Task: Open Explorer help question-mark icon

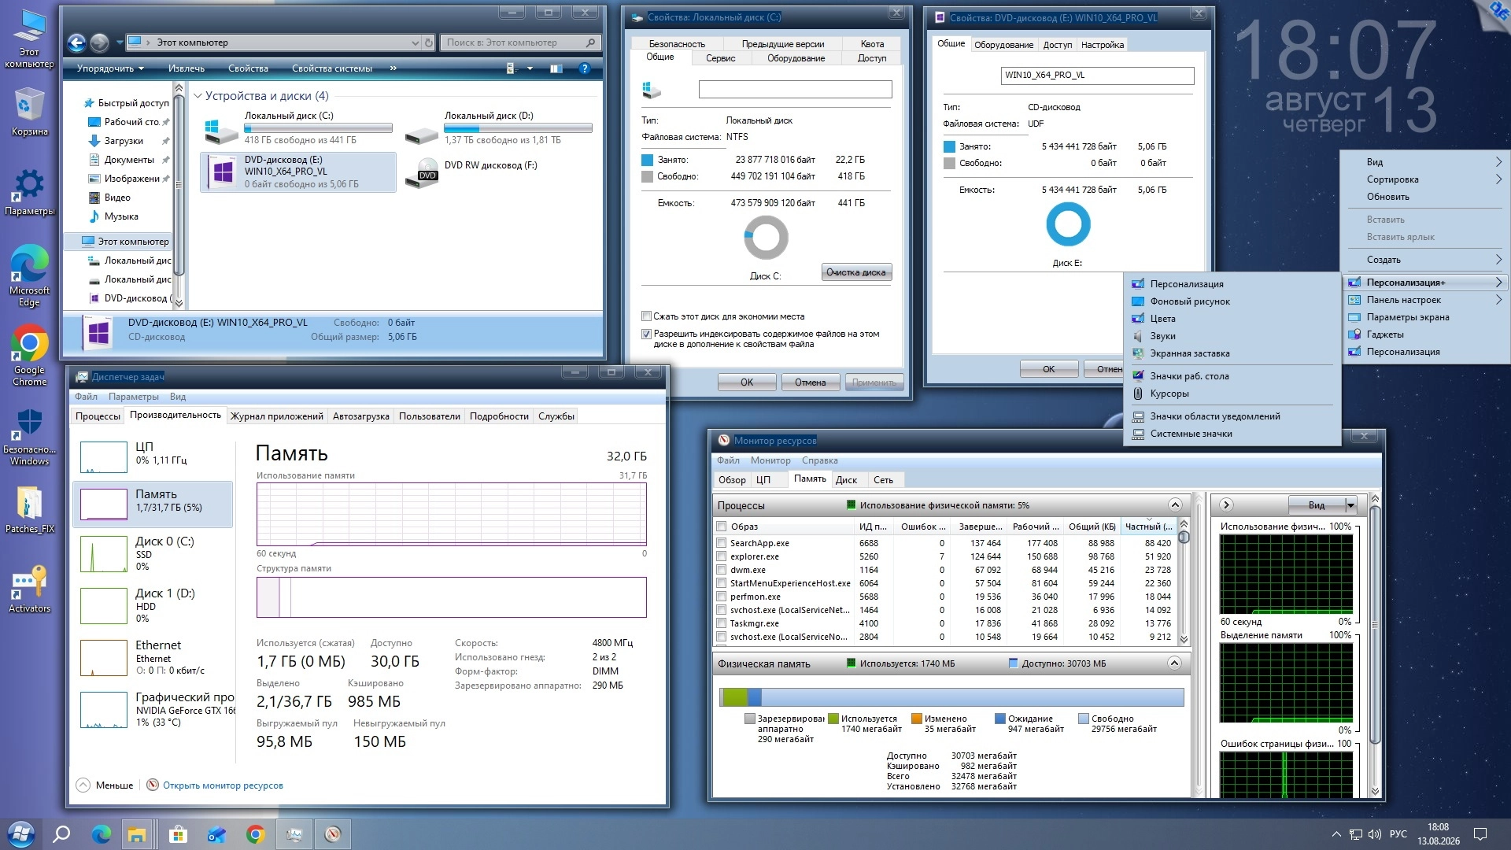Action: [584, 68]
